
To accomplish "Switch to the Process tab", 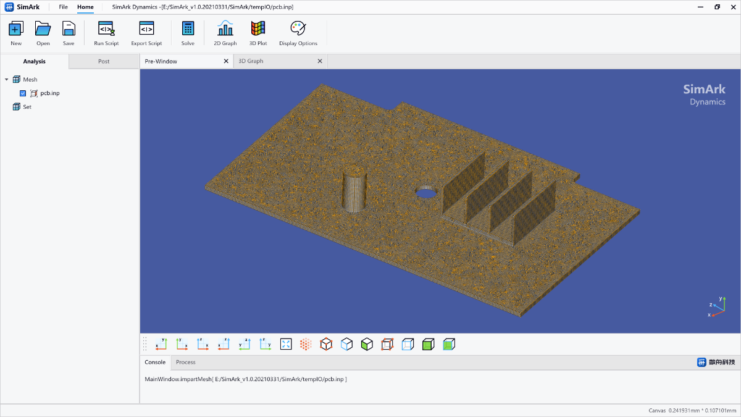I will point(186,362).
